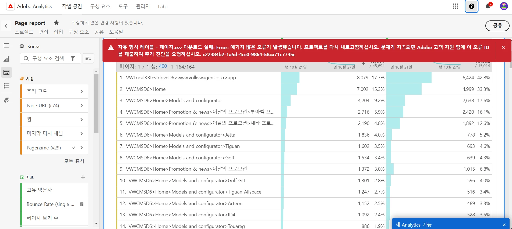
Task: Open the 공유 project menu
Action: click(99, 32)
